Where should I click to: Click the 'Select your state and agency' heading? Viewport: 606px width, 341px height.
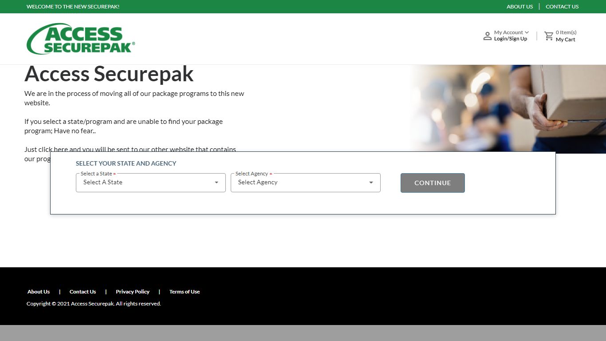(126, 163)
